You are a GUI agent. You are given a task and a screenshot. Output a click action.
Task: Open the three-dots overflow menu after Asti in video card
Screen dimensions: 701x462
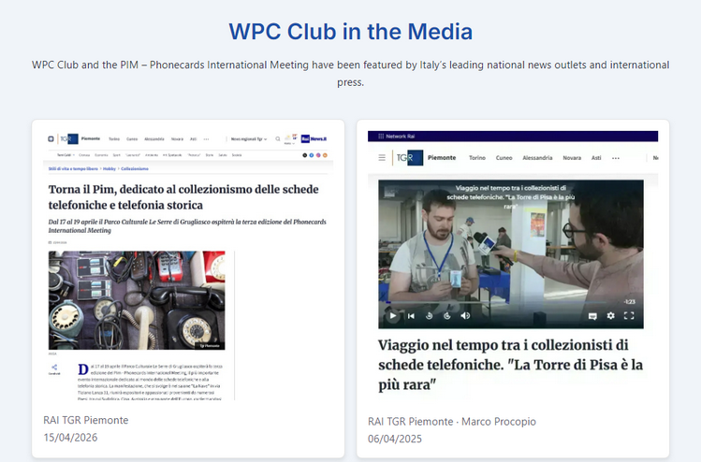point(616,158)
